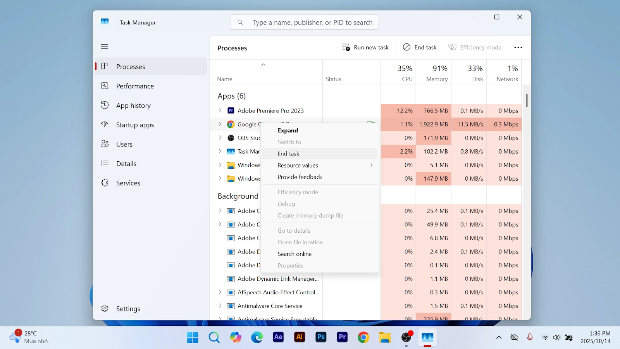Viewport: 620px width, 349px height.
Task: Open the Wi-Fi network tray icon
Action: tap(545, 337)
